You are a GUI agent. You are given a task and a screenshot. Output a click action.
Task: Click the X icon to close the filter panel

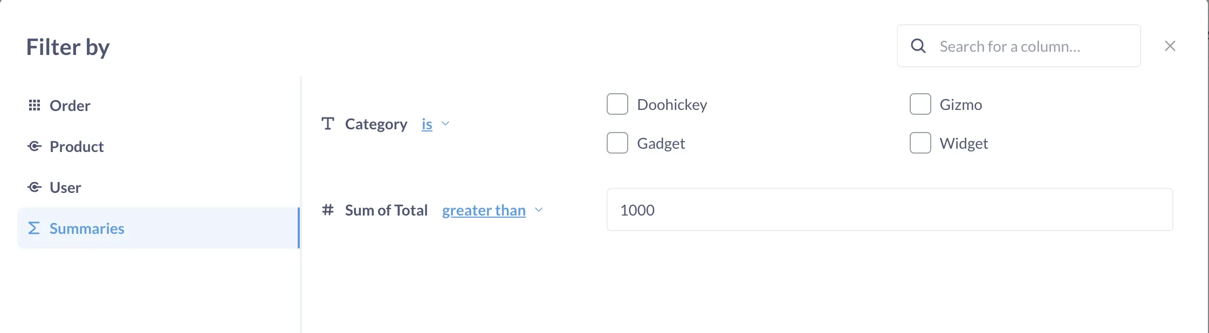coord(1170,46)
